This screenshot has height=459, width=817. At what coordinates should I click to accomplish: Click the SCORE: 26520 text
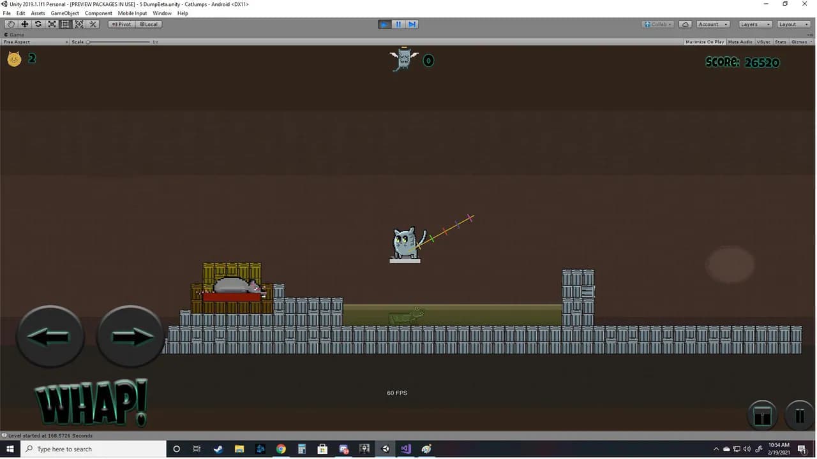point(742,62)
